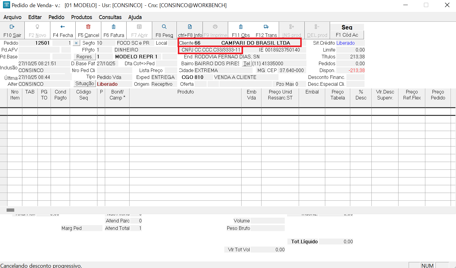Click the Tel button
Viewport: 456px width, 268px height.
click(247, 63)
